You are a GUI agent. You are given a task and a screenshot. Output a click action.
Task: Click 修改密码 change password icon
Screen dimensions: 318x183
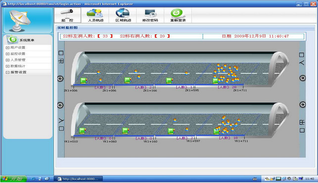pos(150,15)
